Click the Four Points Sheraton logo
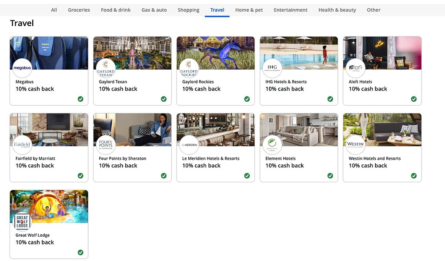 106,145
